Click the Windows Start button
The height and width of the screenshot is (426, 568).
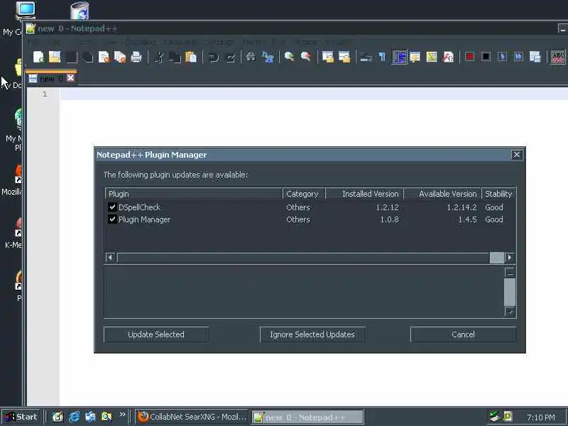pyautogui.click(x=21, y=417)
